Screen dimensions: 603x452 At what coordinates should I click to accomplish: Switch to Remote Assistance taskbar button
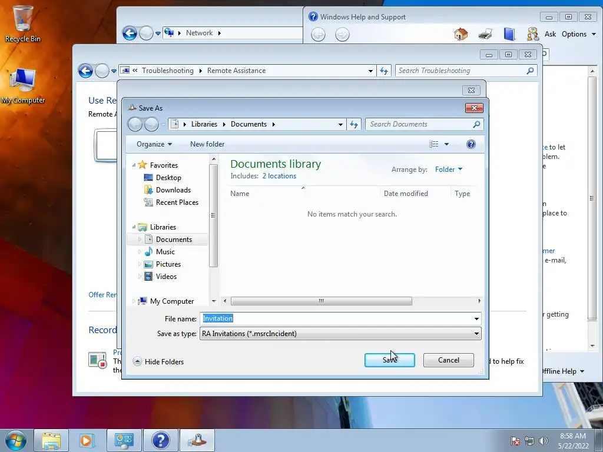click(197, 440)
